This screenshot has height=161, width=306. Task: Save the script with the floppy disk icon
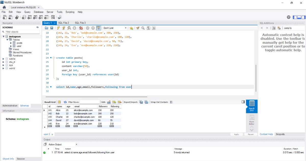pyautogui.click(x=52, y=28)
